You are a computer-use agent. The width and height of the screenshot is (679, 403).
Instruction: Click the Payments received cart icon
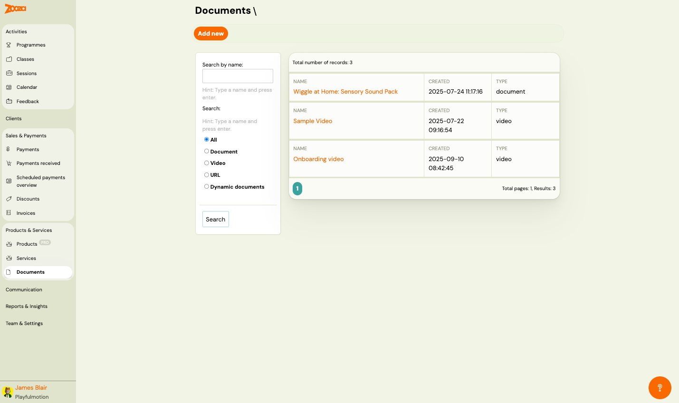(x=9, y=163)
